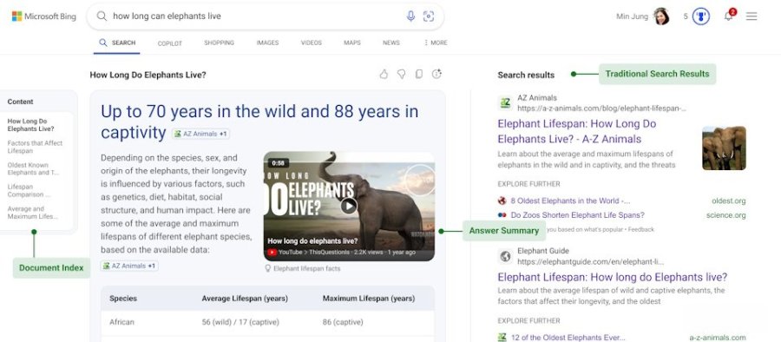Open the News tab
The height and width of the screenshot is (342, 781).
[x=391, y=43]
